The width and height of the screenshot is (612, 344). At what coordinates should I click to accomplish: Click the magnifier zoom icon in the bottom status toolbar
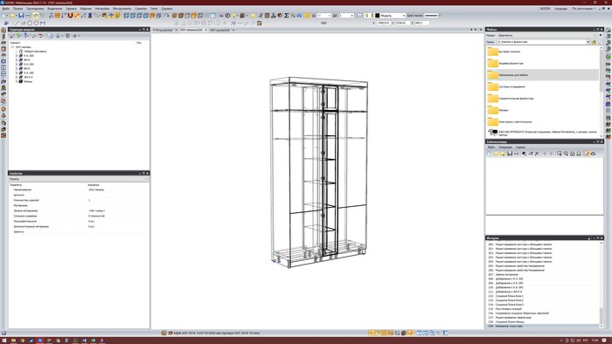(x=397, y=334)
